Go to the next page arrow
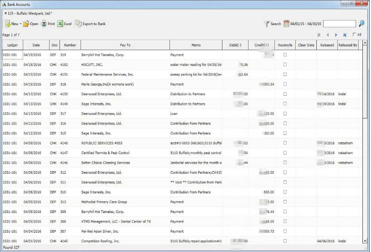 tap(336, 35)
